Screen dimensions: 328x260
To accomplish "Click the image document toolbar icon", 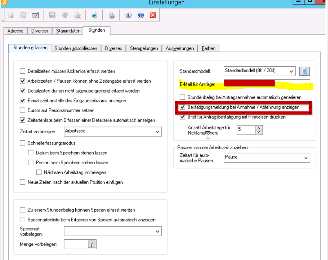I will tap(94, 15).
